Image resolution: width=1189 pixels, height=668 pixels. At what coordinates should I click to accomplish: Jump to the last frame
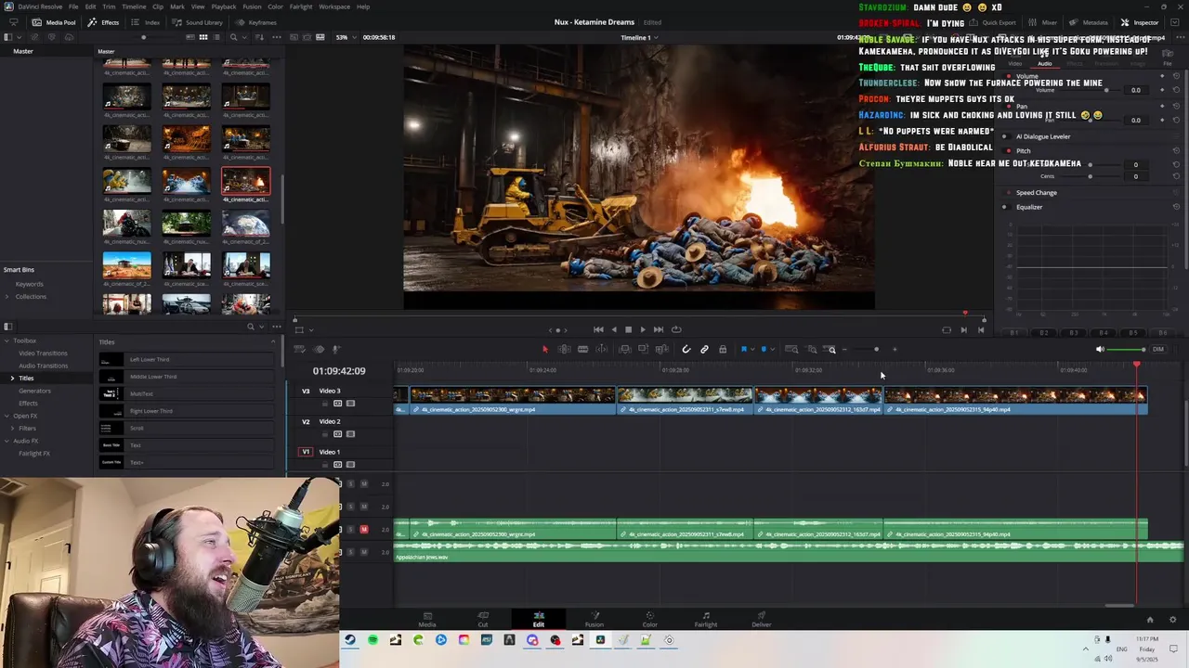(659, 329)
